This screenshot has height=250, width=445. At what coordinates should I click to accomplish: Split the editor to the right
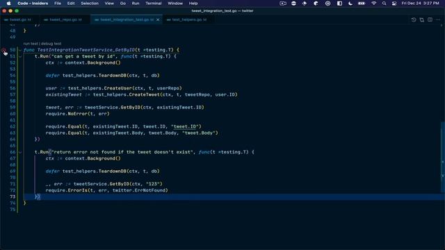pyautogui.click(x=430, y=19)
